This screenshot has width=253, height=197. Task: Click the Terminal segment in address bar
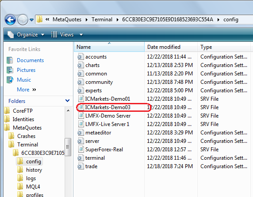tap(102, 20)
